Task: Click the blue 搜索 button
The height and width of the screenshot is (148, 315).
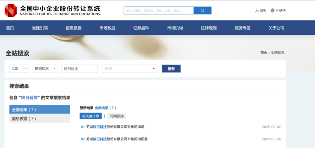Action: point(171,69)
